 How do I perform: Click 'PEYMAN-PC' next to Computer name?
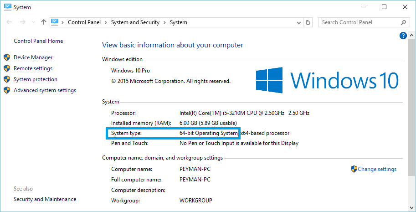pyautogui.click(x=195, y=169)
